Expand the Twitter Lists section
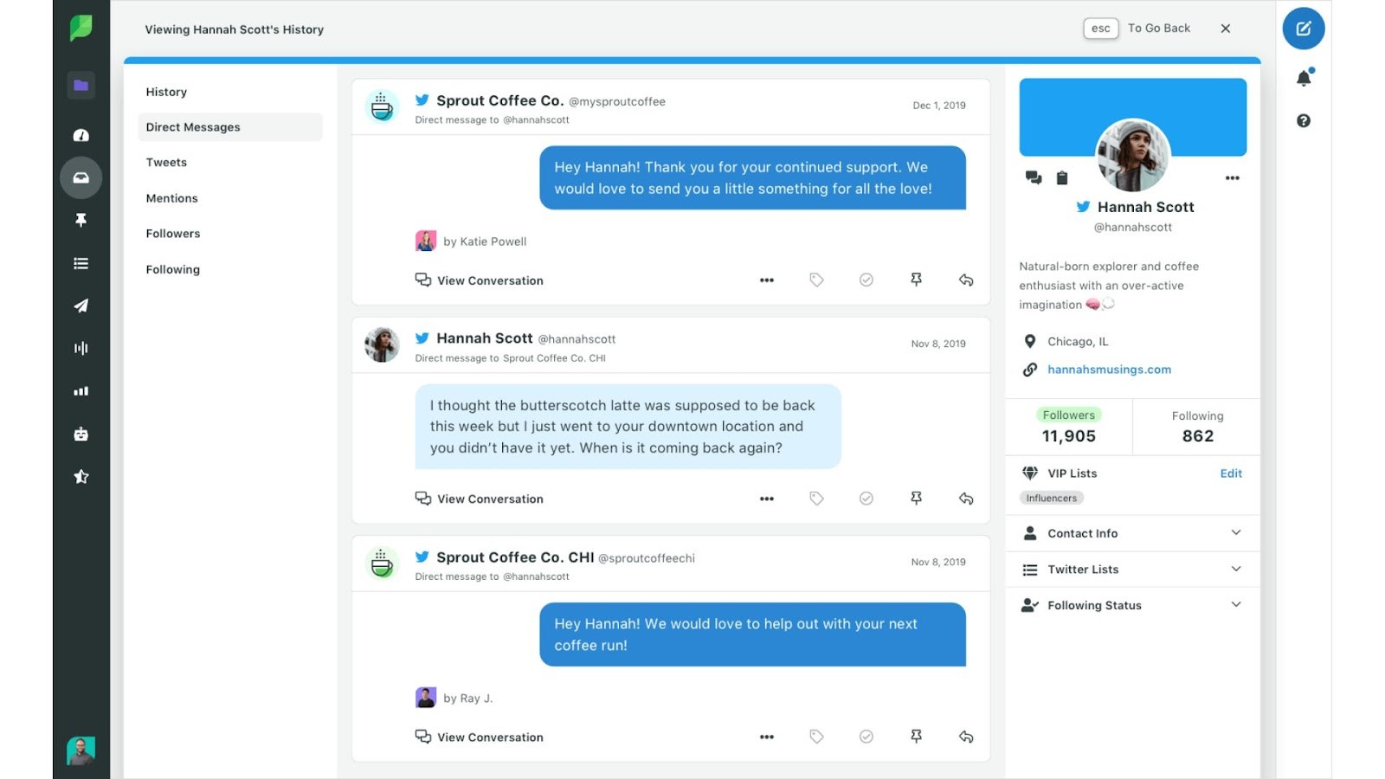1385x779 pixels. pos(1131,569)
